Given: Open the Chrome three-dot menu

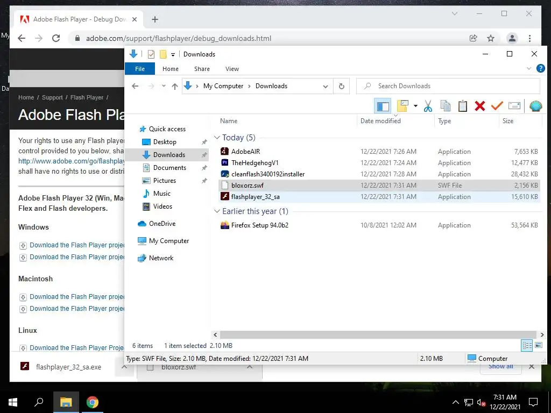Looking at the screenshot, I should pyautogui.click(x=529, y=38).
